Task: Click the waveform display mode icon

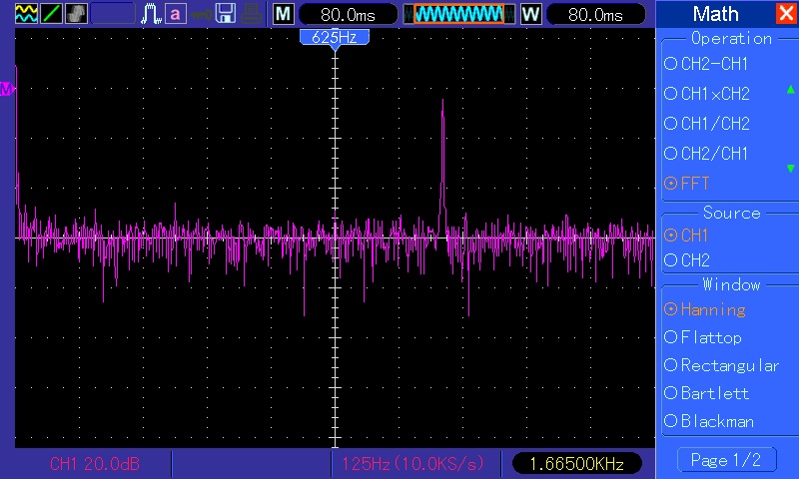Action: [26, 14]
